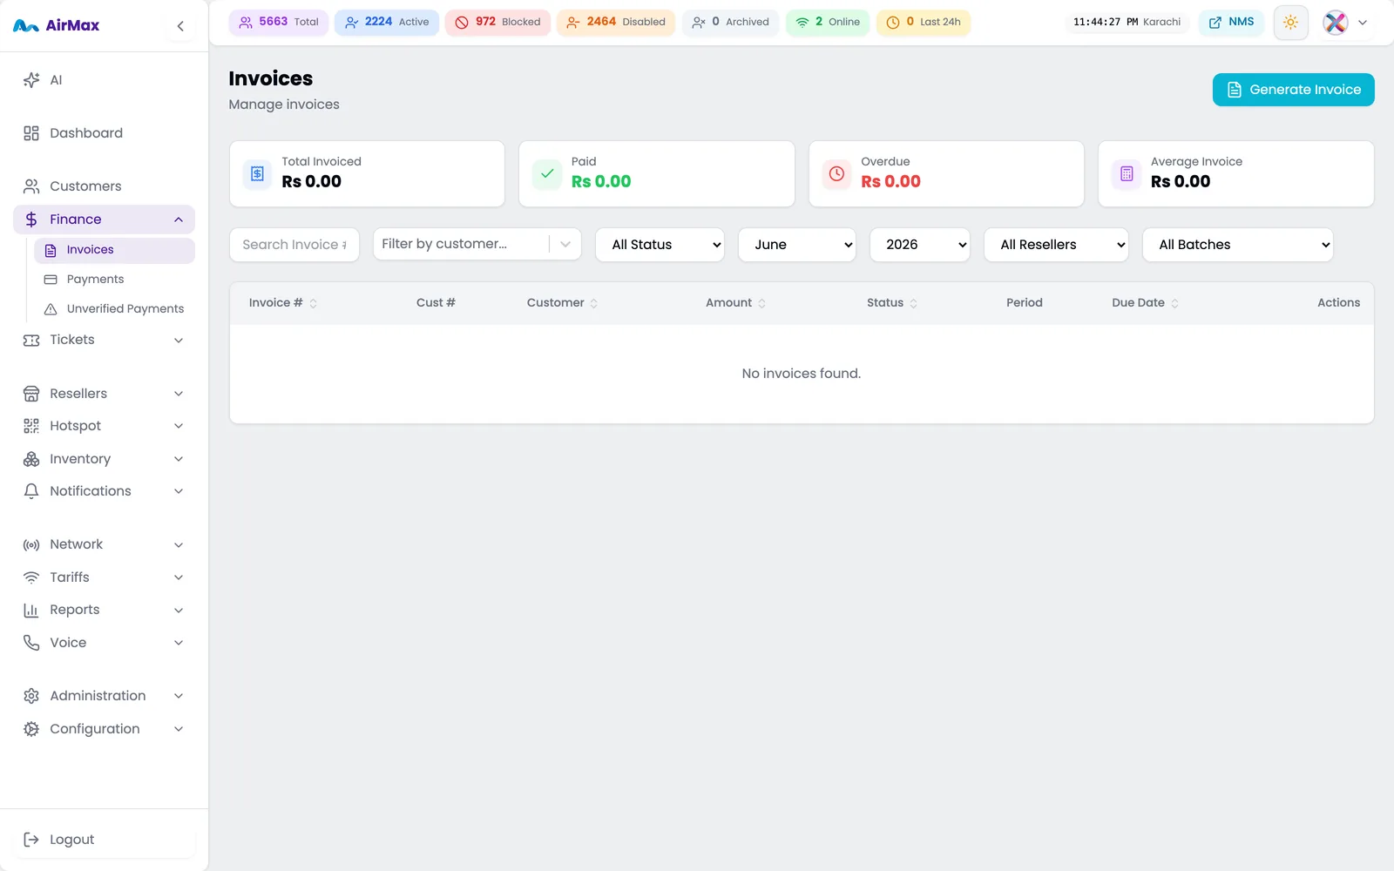Click Generate Invoice button
The width and height of the screenshot is (1394, 871).
coord(1293,90)
